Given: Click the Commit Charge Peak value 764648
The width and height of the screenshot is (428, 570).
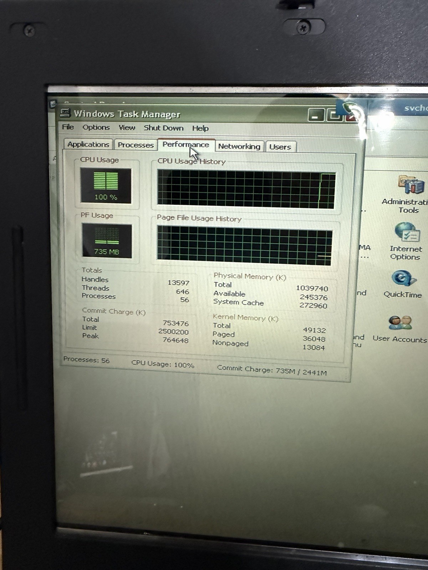Looking at the screenshot, I should (x=175, y=340).
